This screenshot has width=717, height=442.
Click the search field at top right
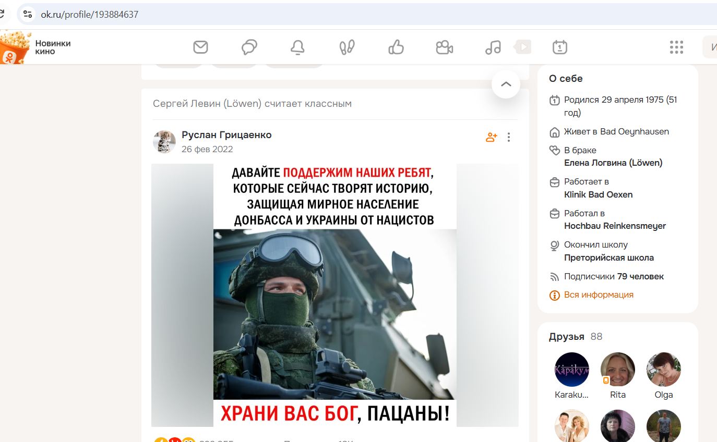710,47
